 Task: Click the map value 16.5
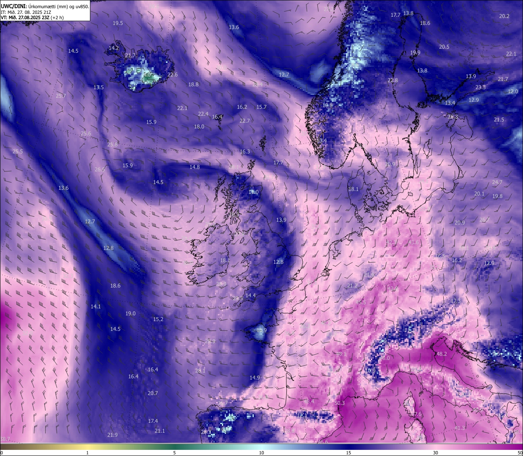coord(440,256)
